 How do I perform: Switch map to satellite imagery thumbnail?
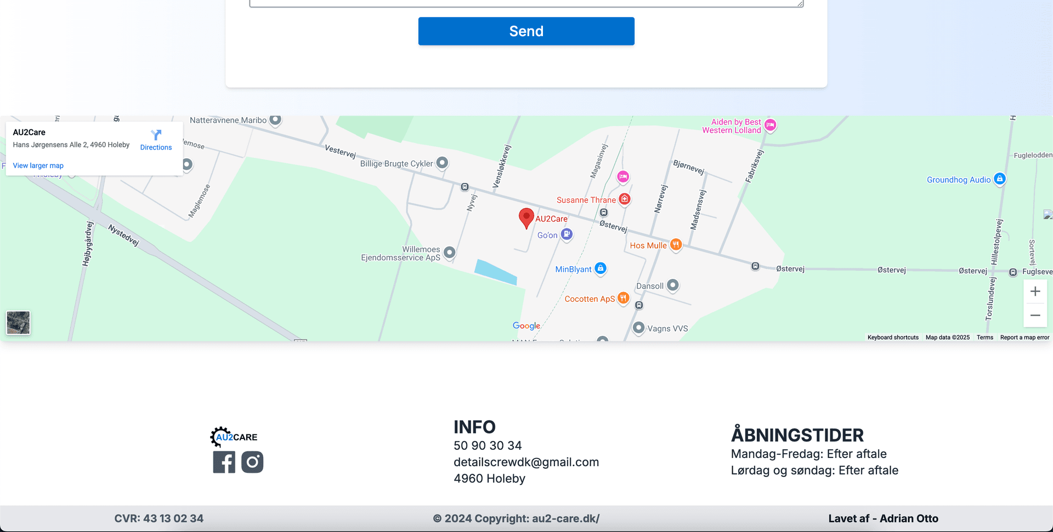[18, 323]
